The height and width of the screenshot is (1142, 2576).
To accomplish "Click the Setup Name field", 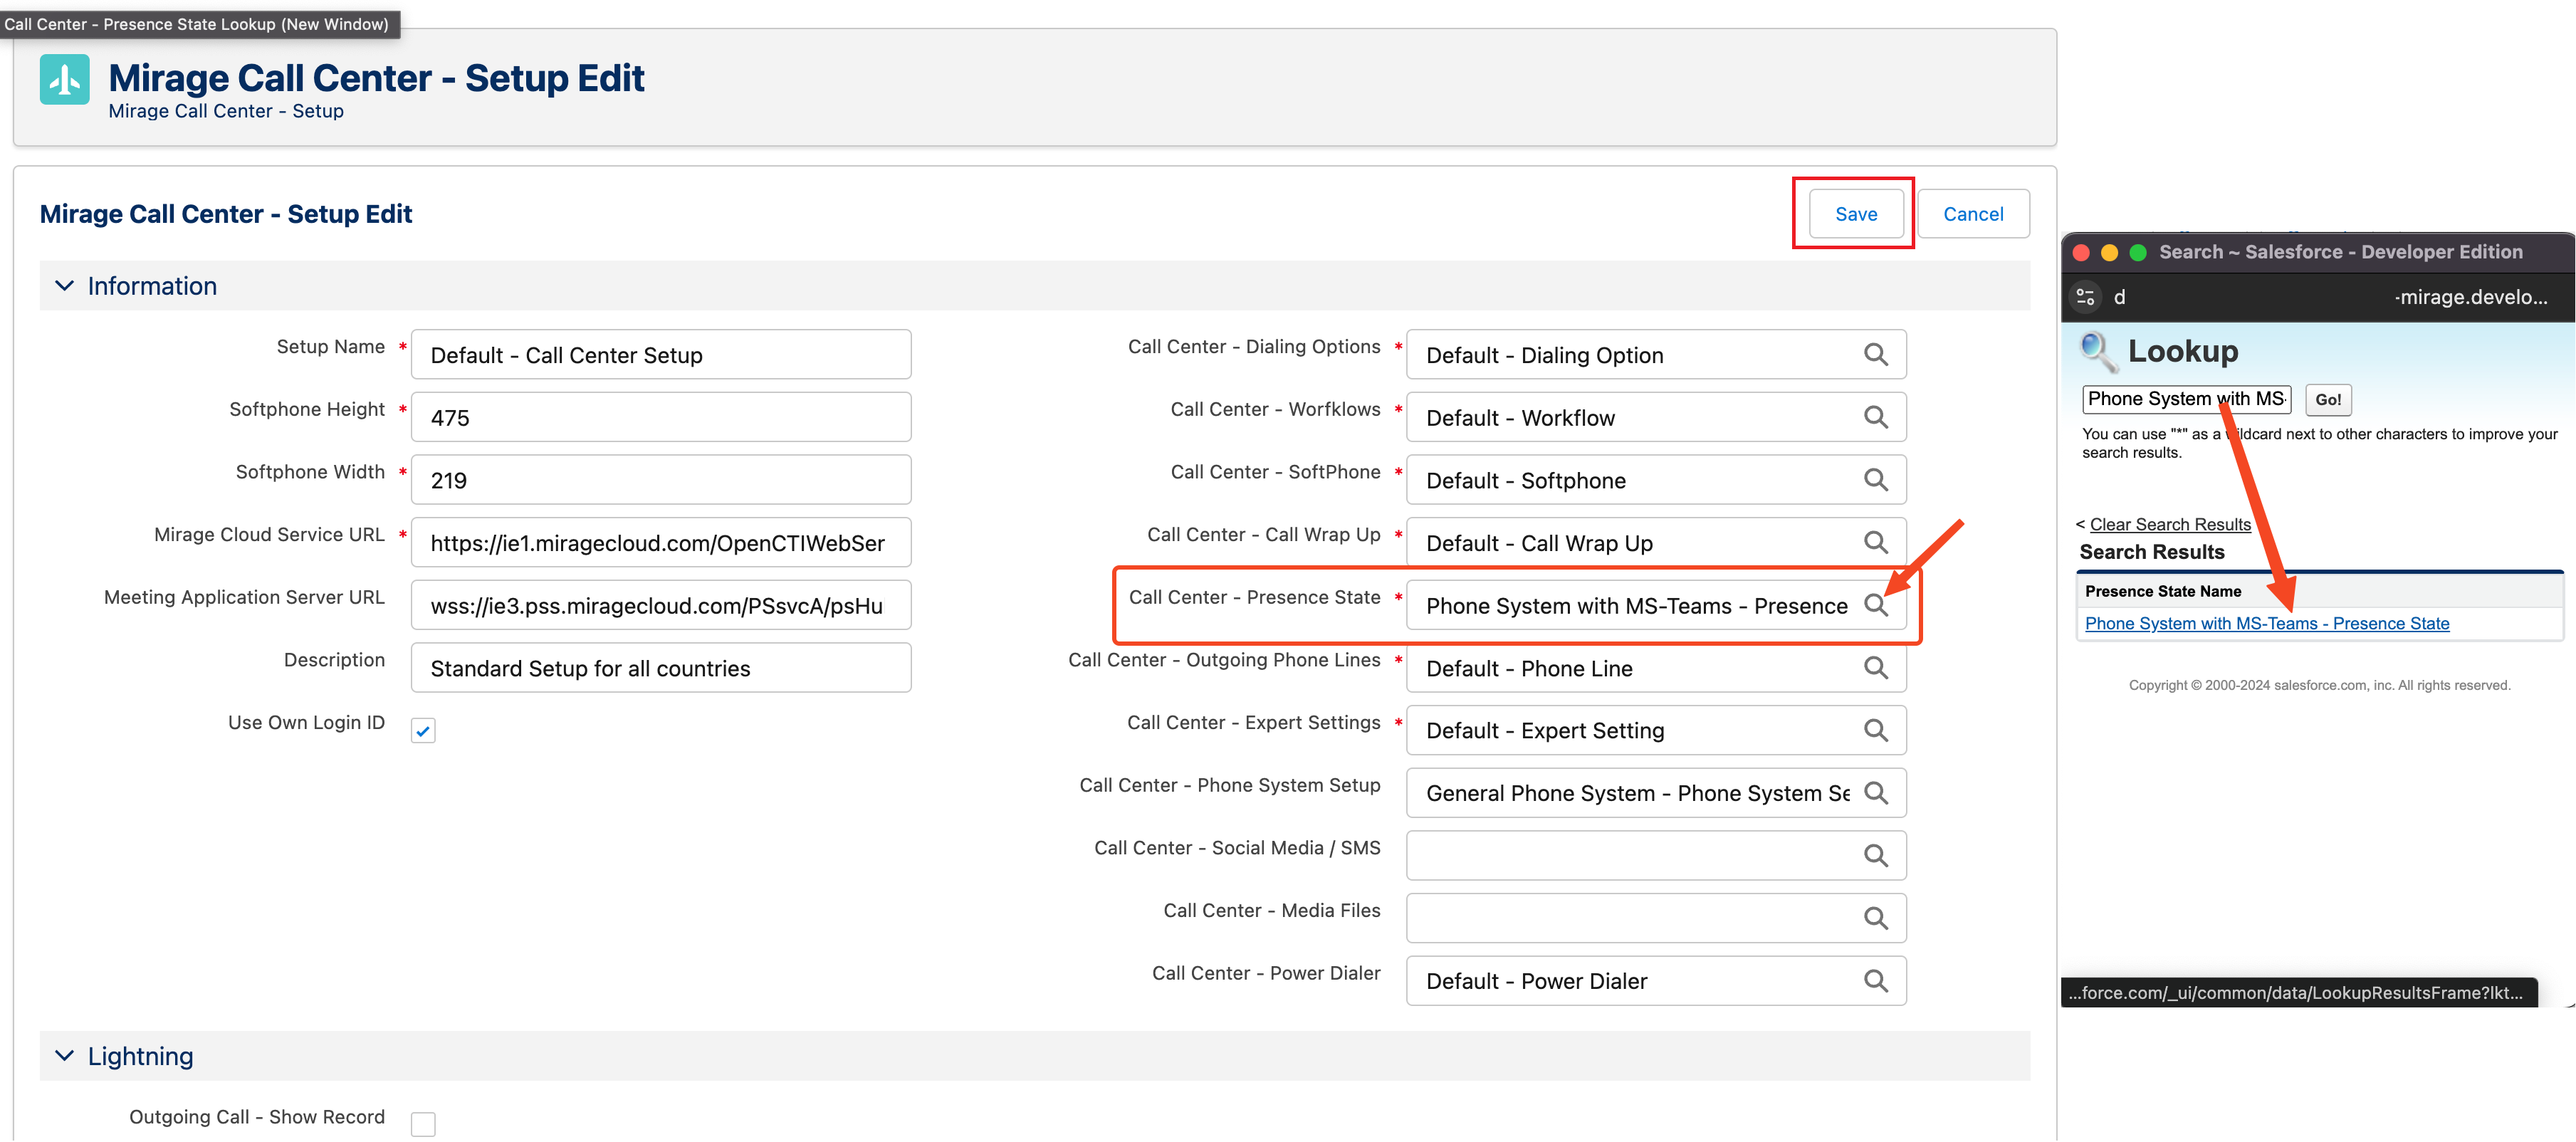I will pyautogui.click(x=661, y=355).
